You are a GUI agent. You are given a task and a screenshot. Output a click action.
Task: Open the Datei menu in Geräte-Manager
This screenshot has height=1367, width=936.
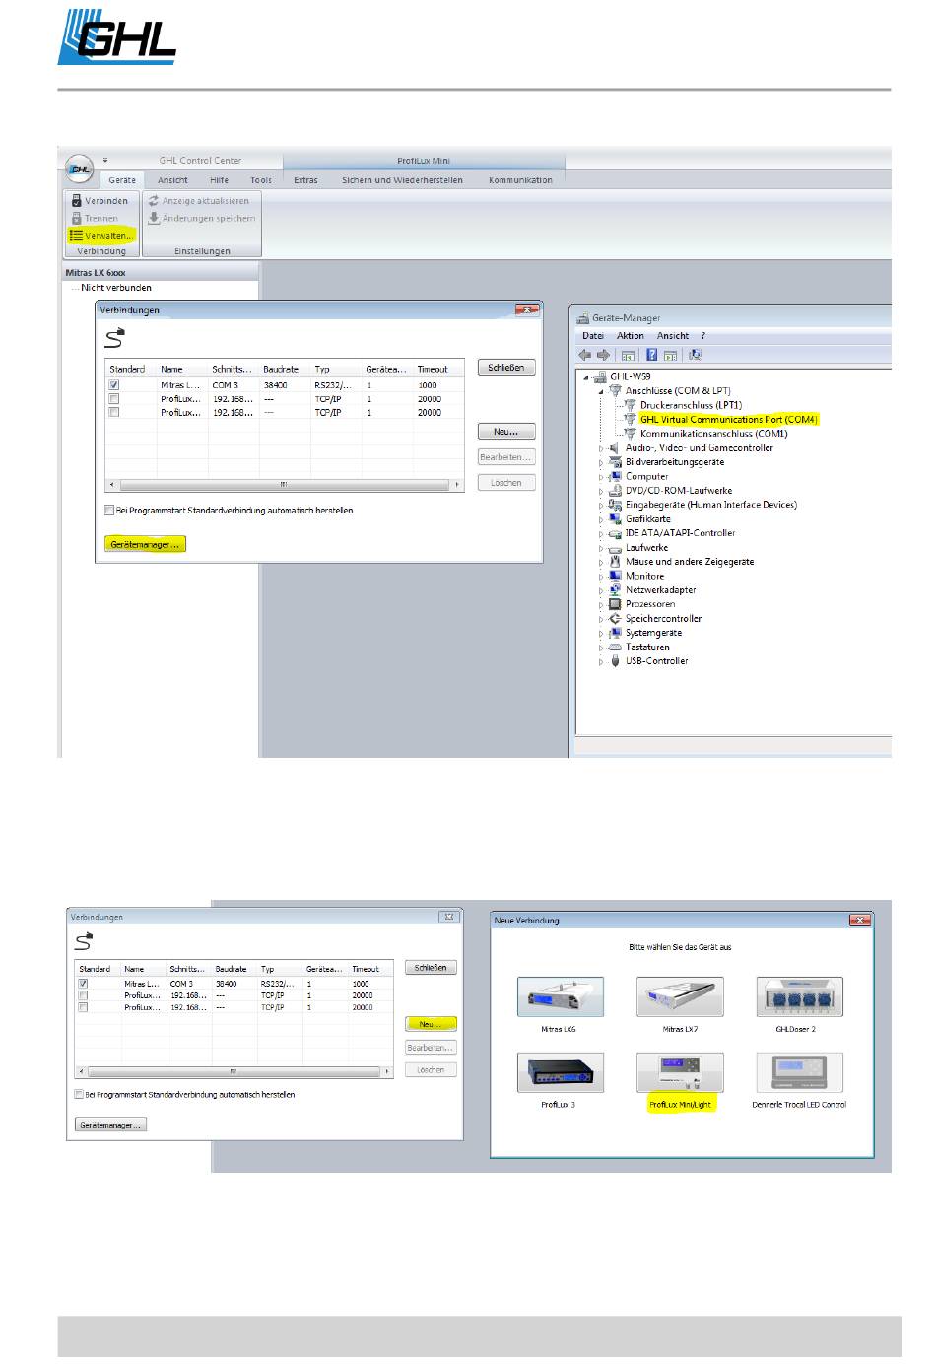pyautogui.click(x=593, y=336)
